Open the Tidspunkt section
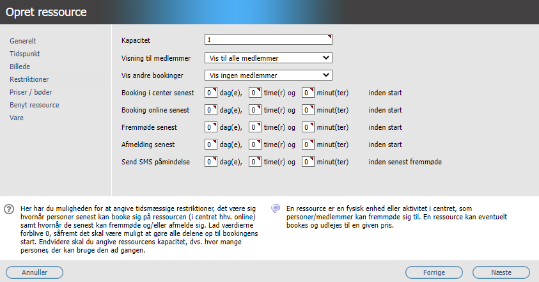 [x=25, y=54]
